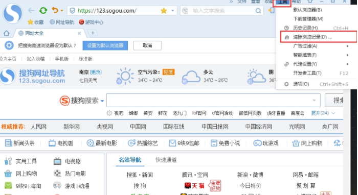Expand the 展开(24) hot words list
The image size is (358, 195).
pyautogui.click(x=323, y=113)
